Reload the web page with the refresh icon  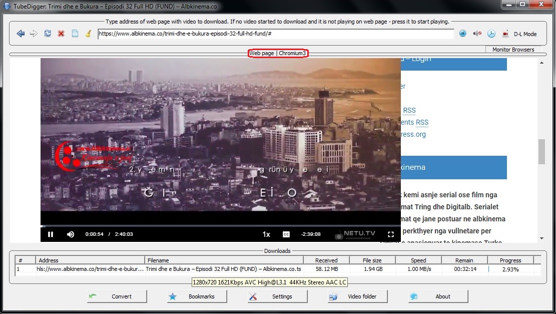pyautogui.click(x=48, y=34)
